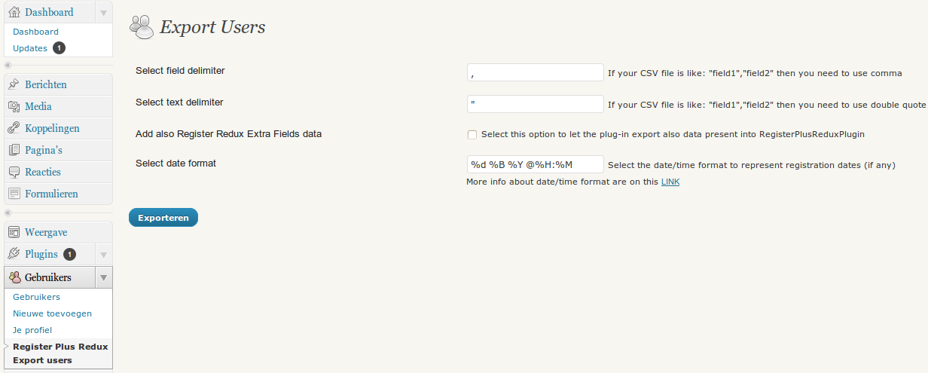This screenshot has height=373, width=928.
Task: Collapse the Dashboard menu arrow
Action: (104, 12)
